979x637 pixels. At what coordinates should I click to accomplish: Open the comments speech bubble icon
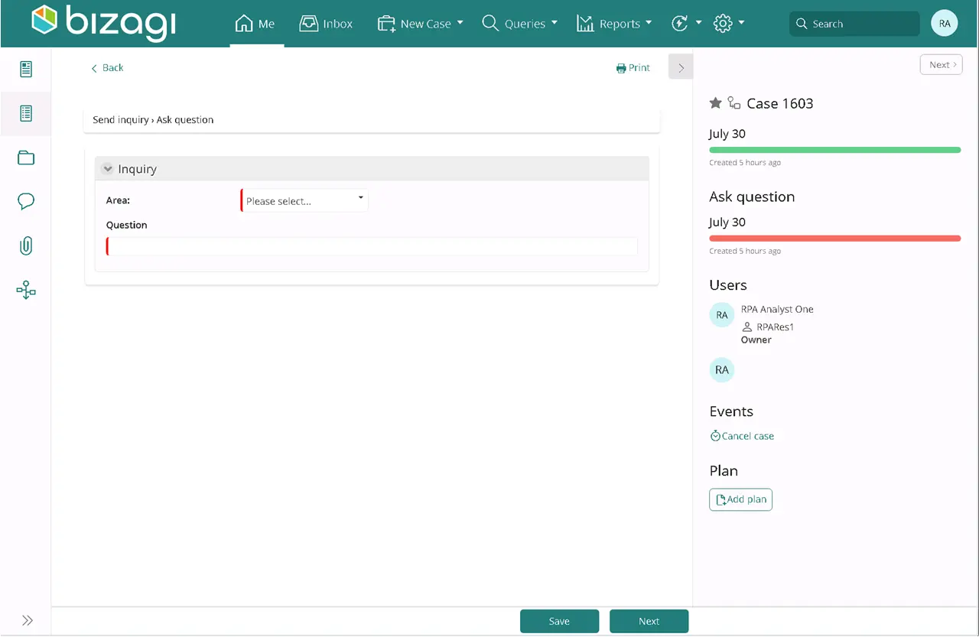(26, 202)
